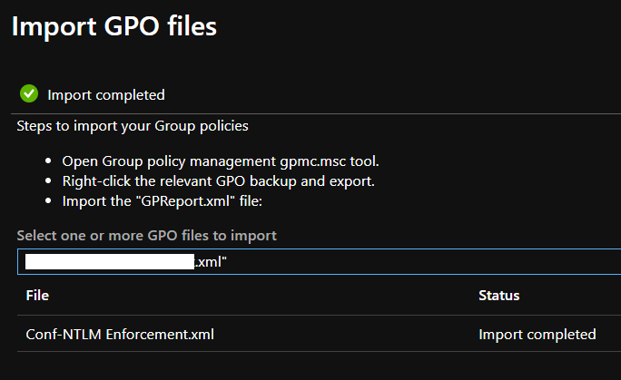This screenshot has height=380, width=621.
Task: Click the GPO file selection input field
Action: tap(409, 262)
